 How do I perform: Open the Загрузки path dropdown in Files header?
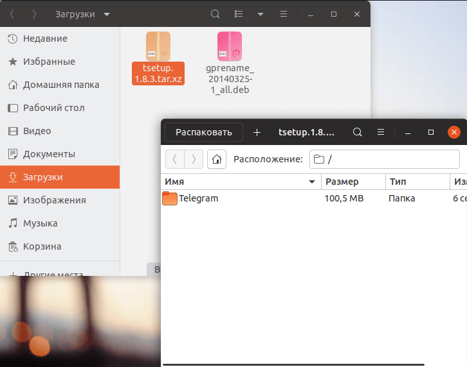click(82, 14)
